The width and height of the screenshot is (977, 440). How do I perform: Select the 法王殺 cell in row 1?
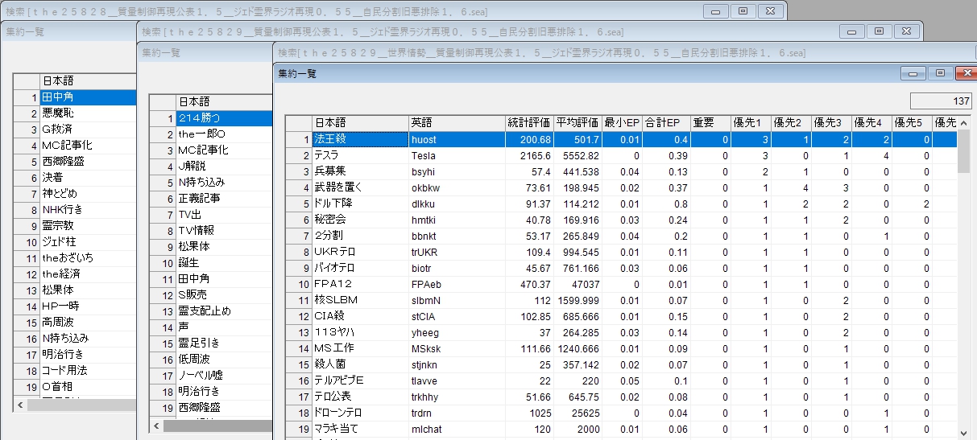coord(359,139)
